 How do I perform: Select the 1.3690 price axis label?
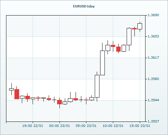tap(153, 15)
